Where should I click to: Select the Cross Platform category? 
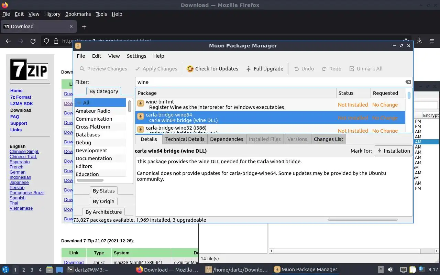pyautogui.click(x=100, y=126)
